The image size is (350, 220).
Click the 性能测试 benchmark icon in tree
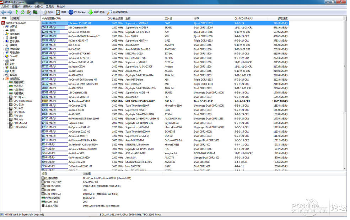tap(7, 79)
